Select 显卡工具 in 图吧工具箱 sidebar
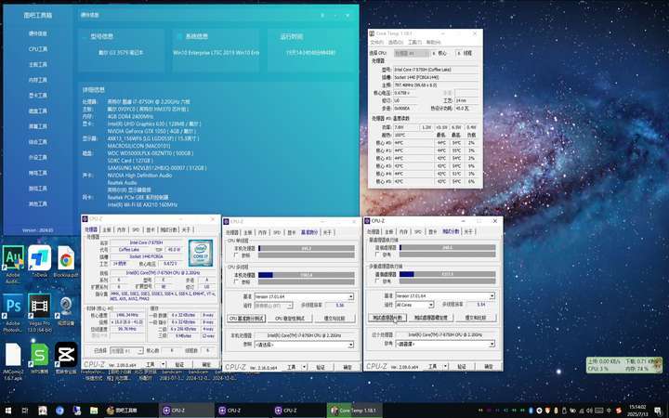The width and height of the screenshot is (669, 418). point(37,96)
